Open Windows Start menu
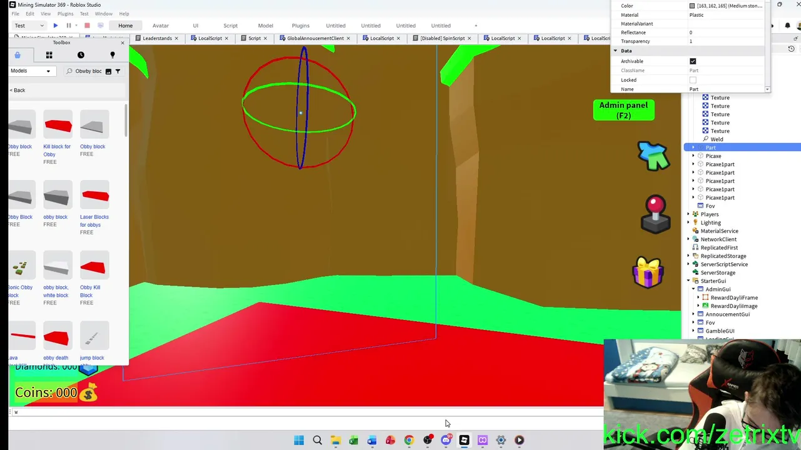This screenshot has height=450, width=801. [x=298, y=440]
